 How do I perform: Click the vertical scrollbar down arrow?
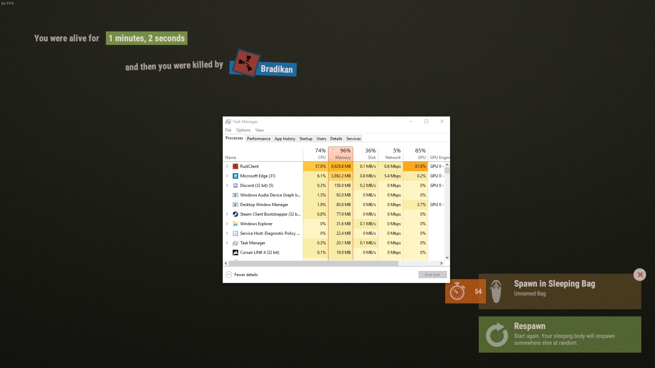[x=447, y=258]
